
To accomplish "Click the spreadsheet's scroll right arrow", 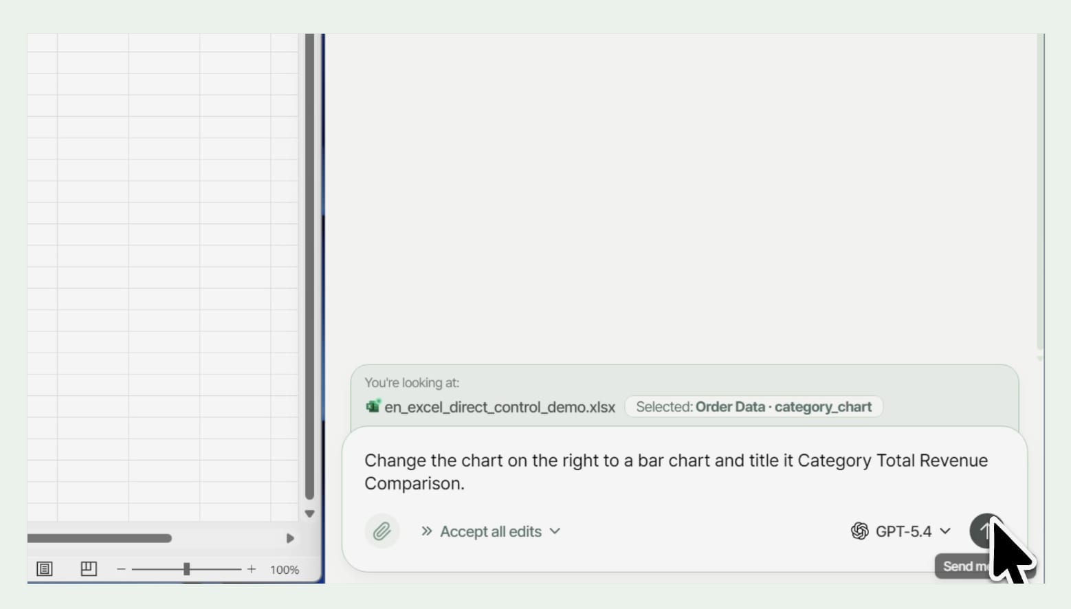I will coord(290,538).
